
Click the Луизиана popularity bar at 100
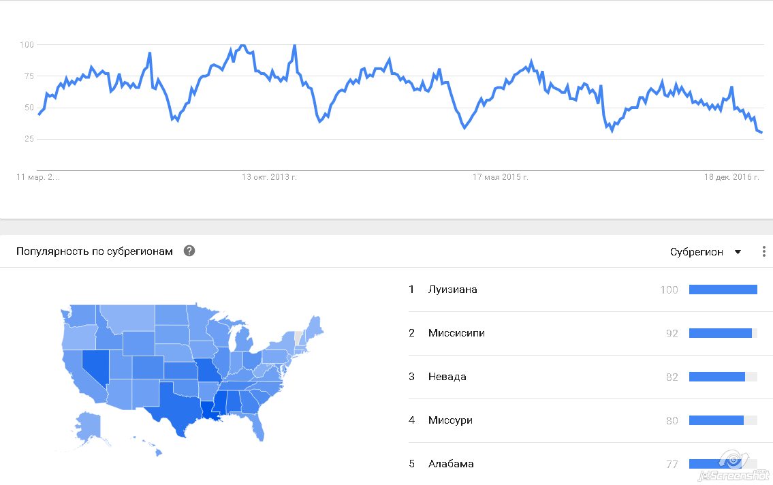tap(723, 290)
